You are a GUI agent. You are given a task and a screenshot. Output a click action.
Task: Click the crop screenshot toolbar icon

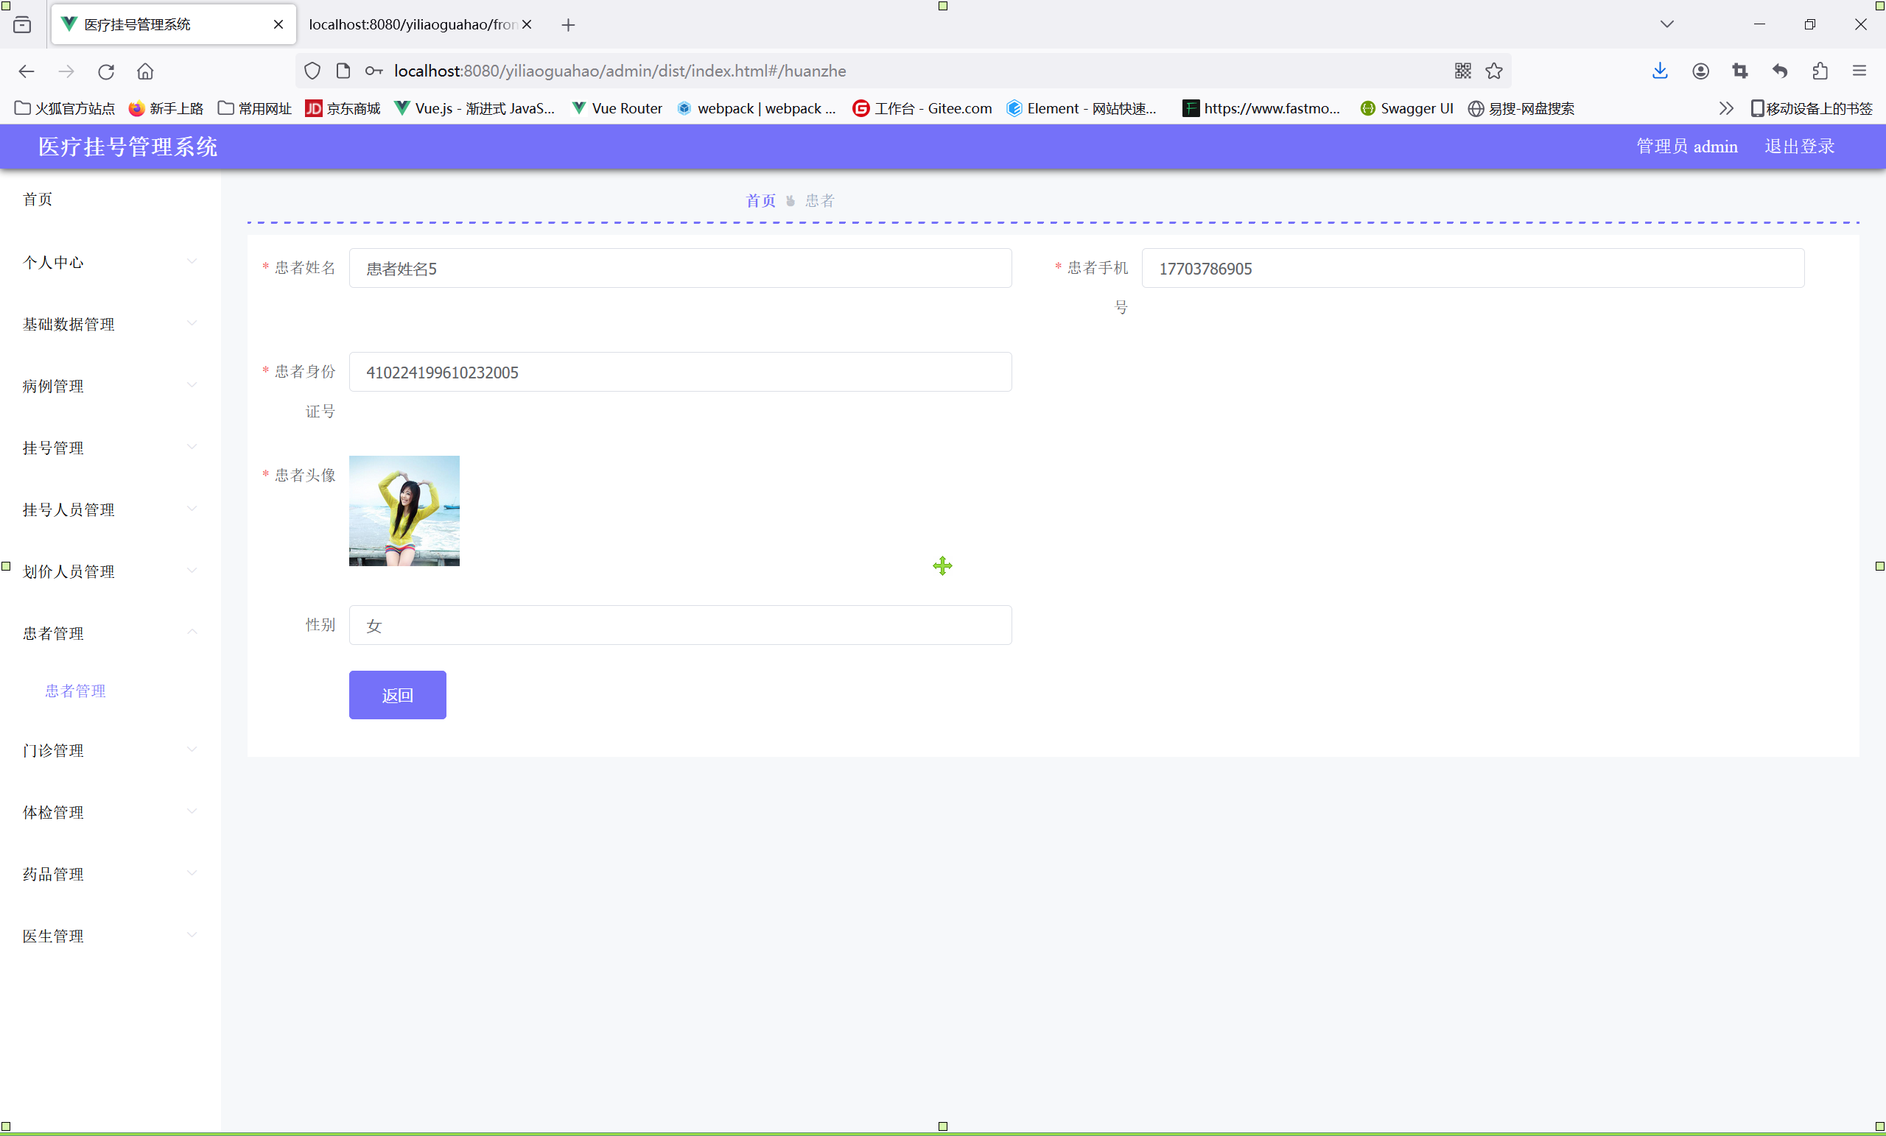(1740, 71)
